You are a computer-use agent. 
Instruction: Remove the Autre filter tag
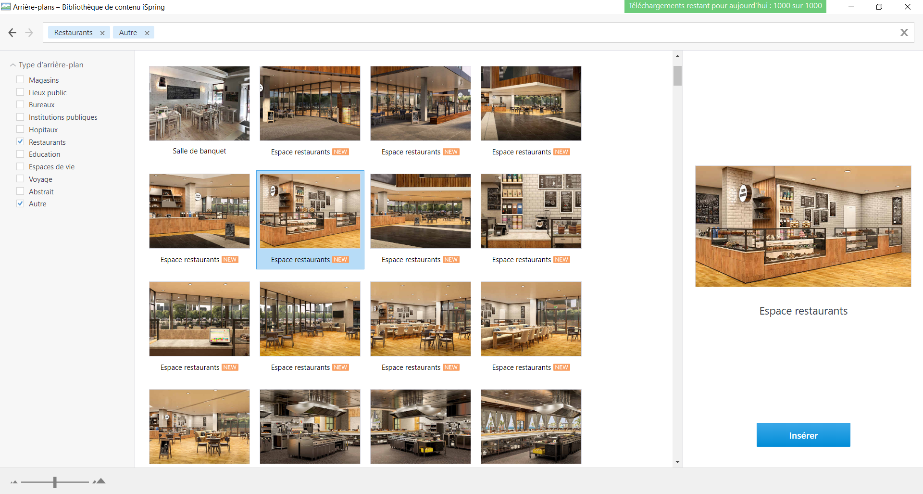pyautogui.click(x=147, y=33)
